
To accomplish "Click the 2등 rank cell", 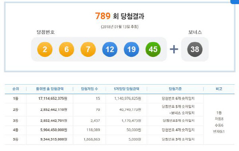I will click(x=16, y=110).
